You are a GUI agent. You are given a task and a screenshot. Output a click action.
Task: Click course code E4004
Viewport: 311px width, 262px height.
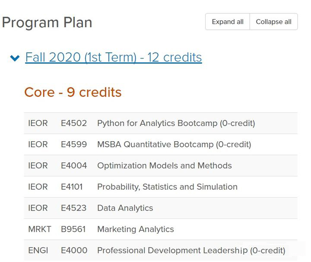[x=74, y=166]
